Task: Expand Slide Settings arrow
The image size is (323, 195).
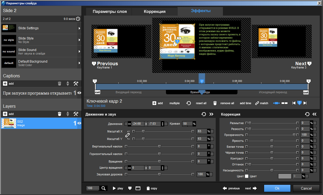Action: (79, 28)
